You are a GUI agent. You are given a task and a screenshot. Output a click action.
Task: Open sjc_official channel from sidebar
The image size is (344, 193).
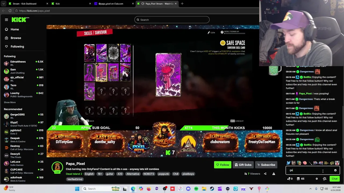24,79
